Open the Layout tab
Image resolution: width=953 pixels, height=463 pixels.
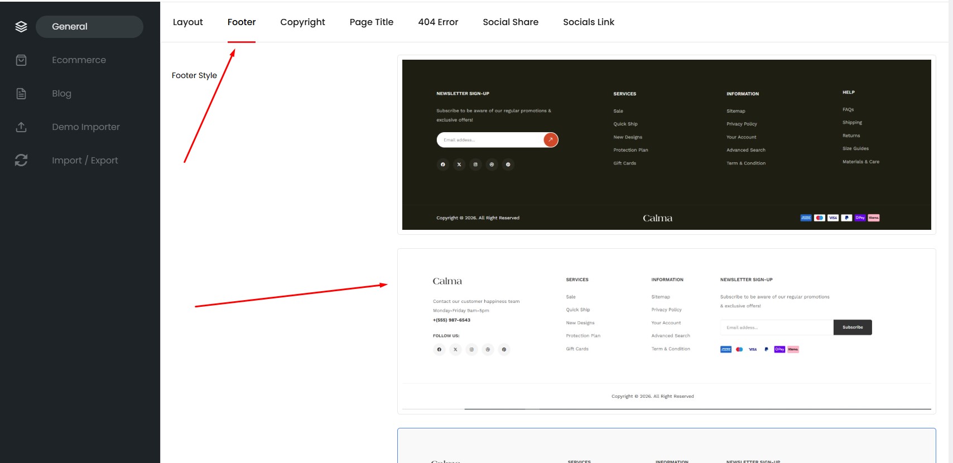(x=187, y=22)
